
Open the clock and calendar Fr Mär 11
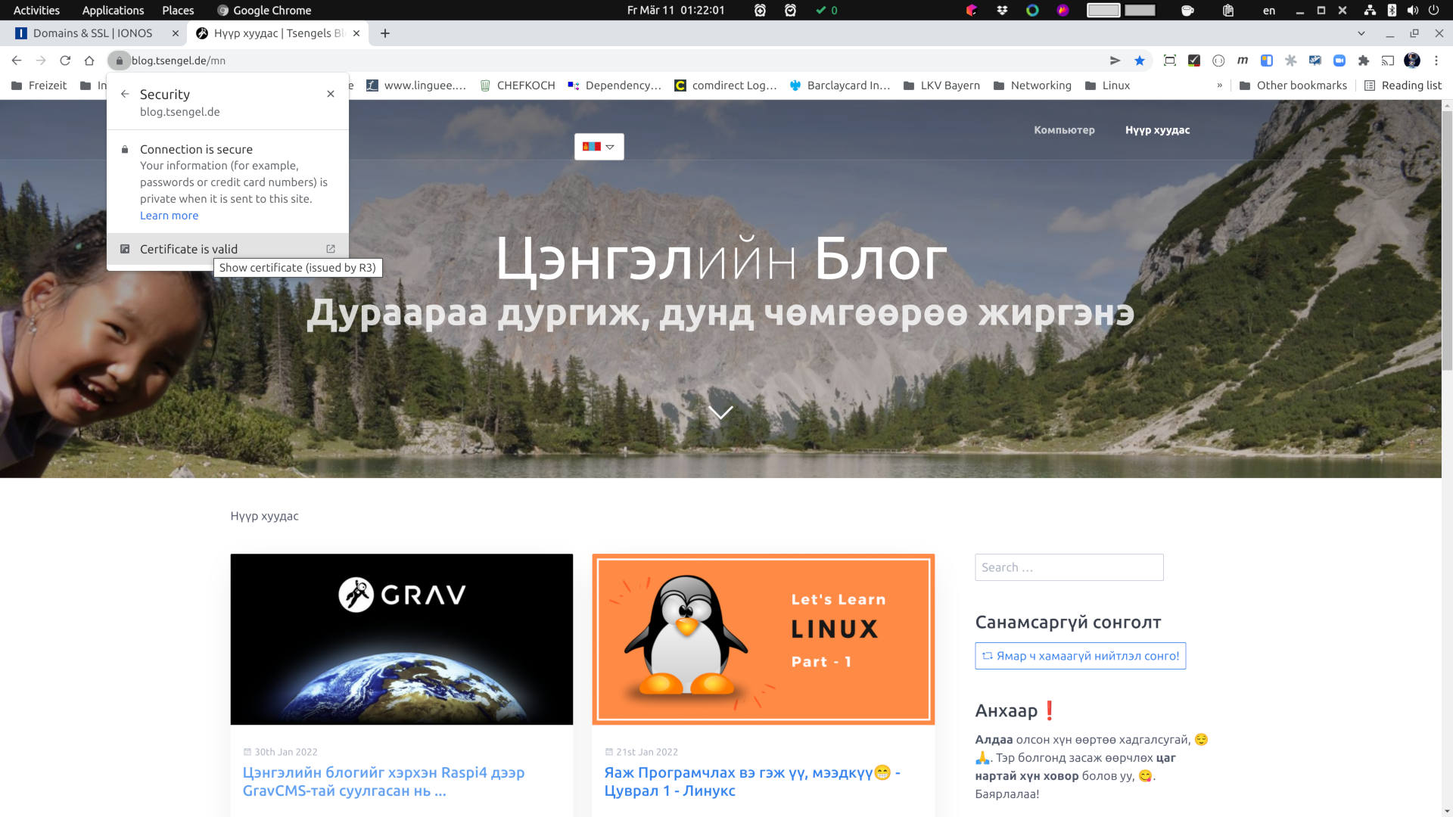[x=676, y=10]
